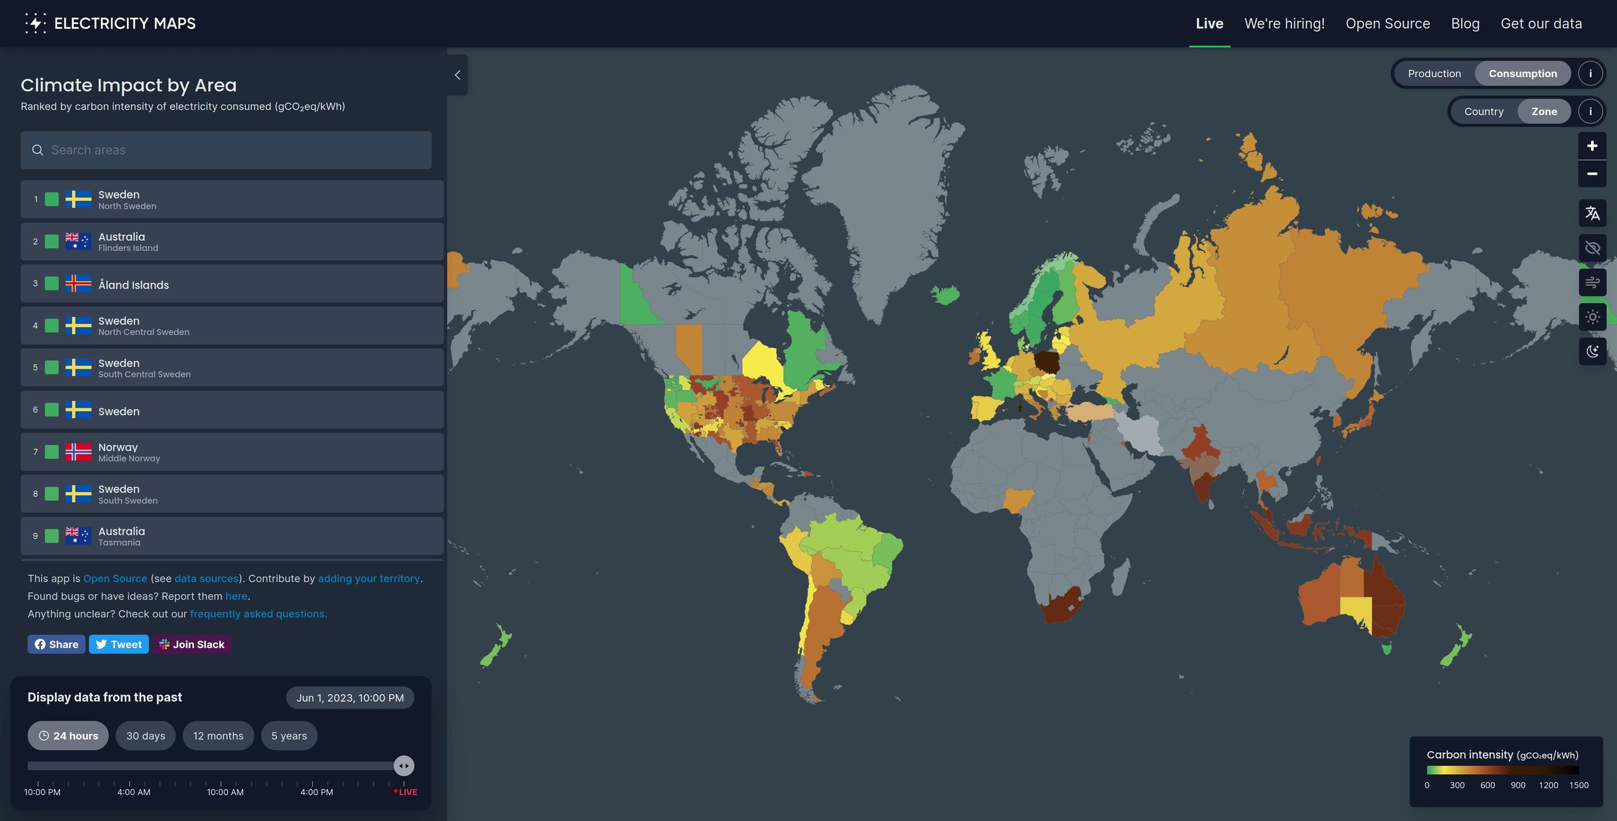
Task: Toggle the solar layer sun icon
Action: click(x=1592, y=317)
